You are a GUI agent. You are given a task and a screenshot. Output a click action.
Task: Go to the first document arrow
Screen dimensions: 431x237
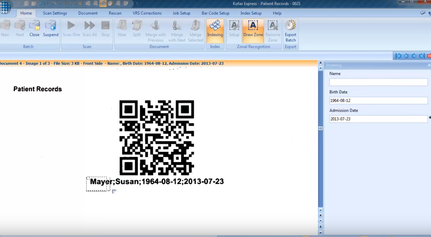398,56
